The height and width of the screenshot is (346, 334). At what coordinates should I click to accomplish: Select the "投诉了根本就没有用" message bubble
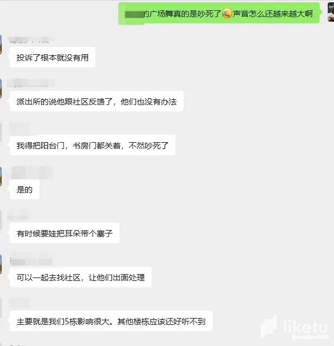53,57
